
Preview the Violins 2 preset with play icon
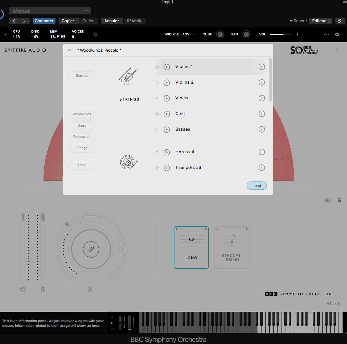[167, 83]
